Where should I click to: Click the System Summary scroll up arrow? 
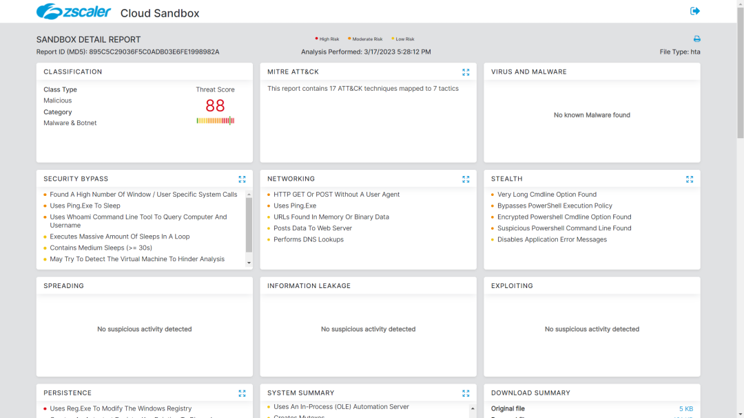473,408
